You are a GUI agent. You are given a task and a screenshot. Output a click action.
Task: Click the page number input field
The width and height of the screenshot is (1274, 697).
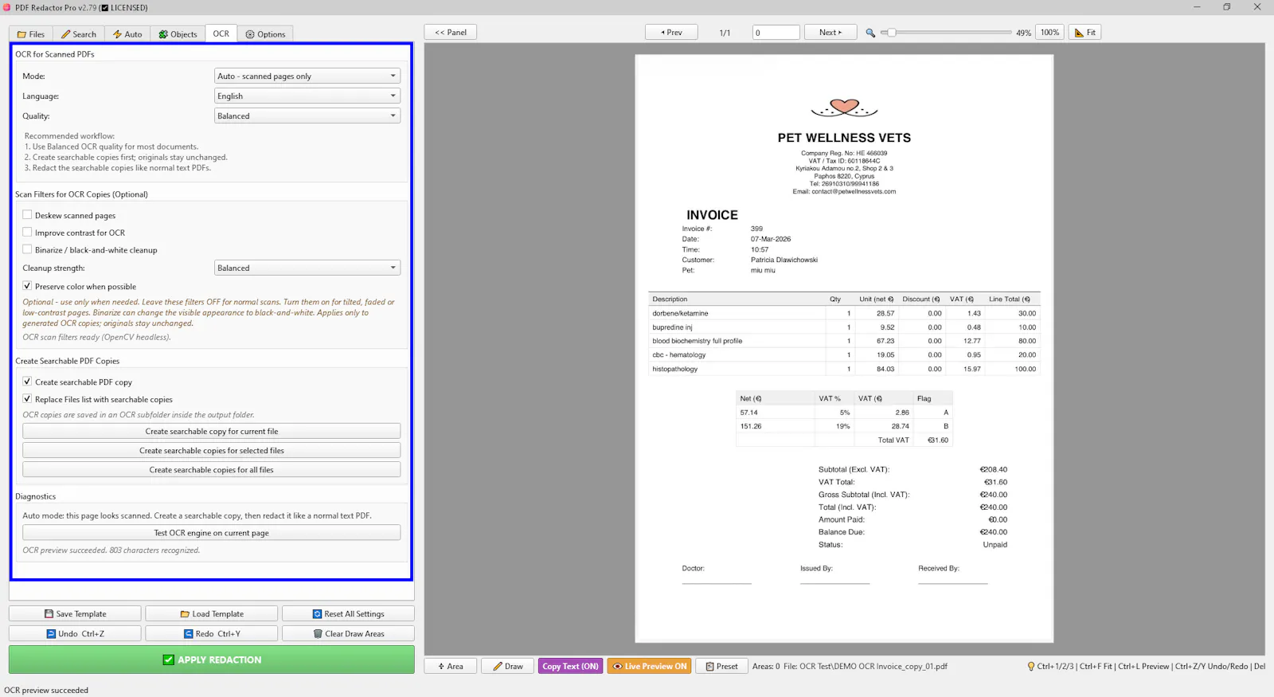[776, 33]
